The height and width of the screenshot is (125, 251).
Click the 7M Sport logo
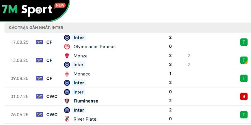tap(28, 10)
